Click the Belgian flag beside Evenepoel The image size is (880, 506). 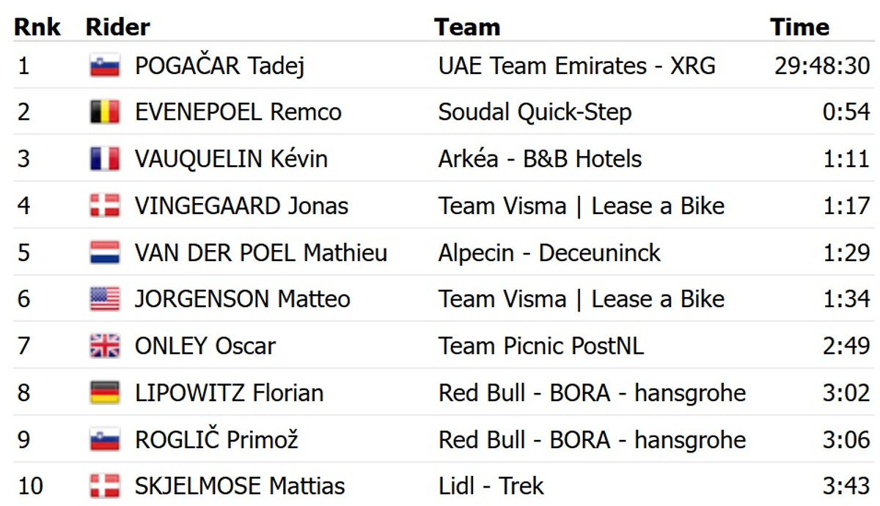click(x=105, y=112)
